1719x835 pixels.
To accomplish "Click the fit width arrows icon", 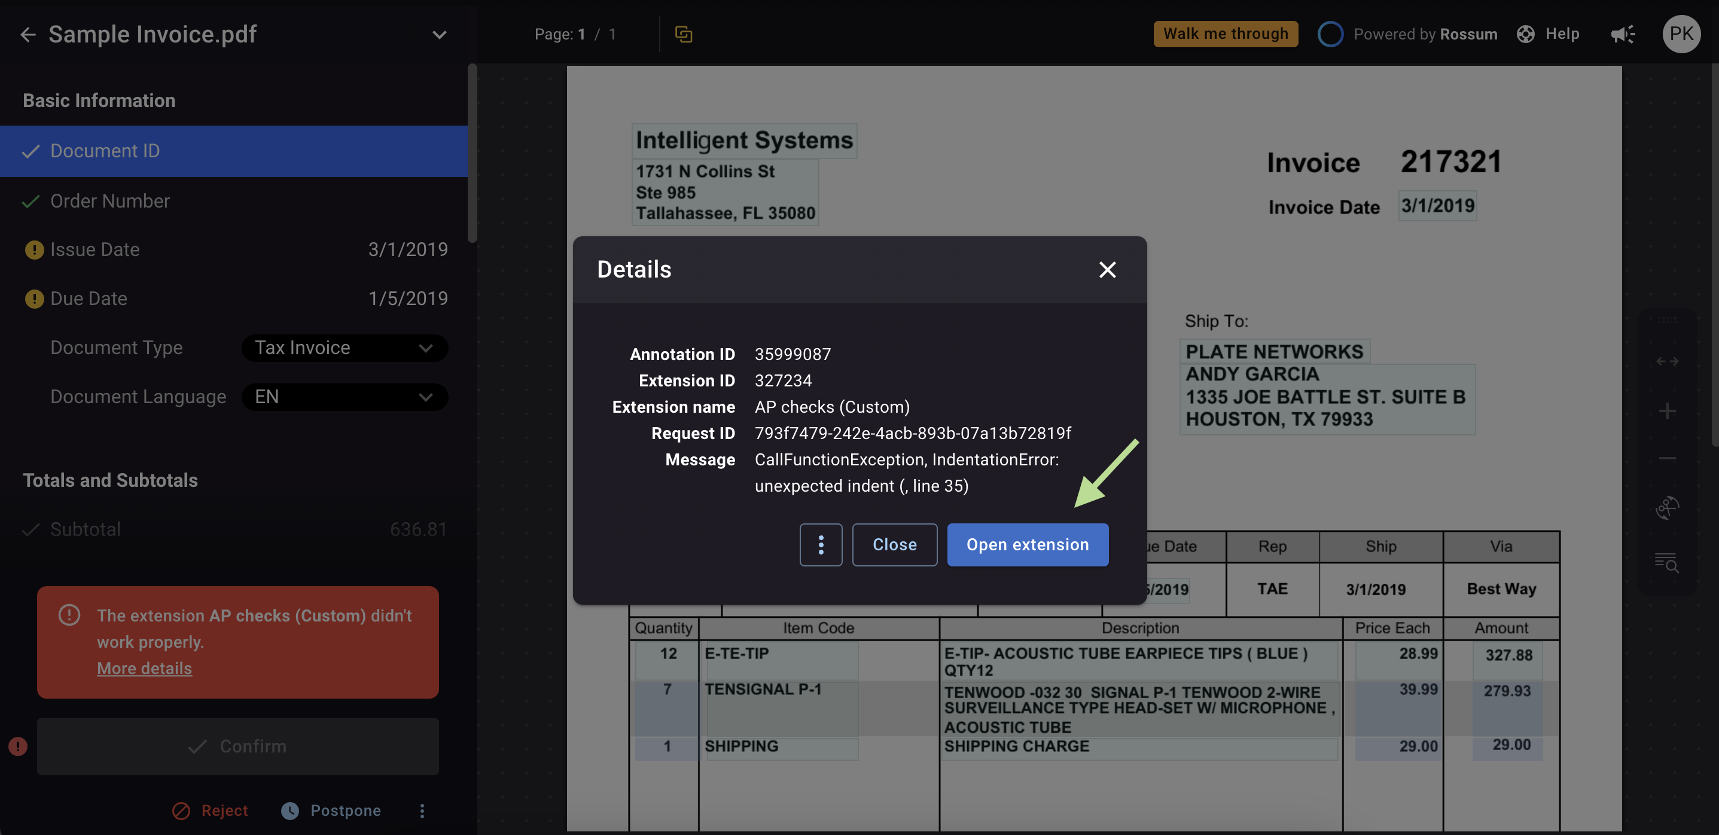I will [x=1667, y=361].
